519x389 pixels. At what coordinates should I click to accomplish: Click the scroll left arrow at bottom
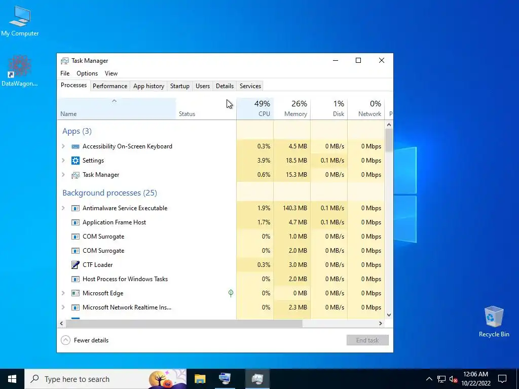tap(61, 324)
